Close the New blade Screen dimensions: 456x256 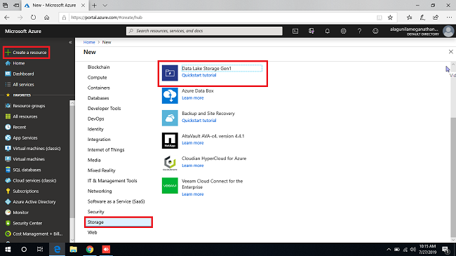[x=451, y=52]
